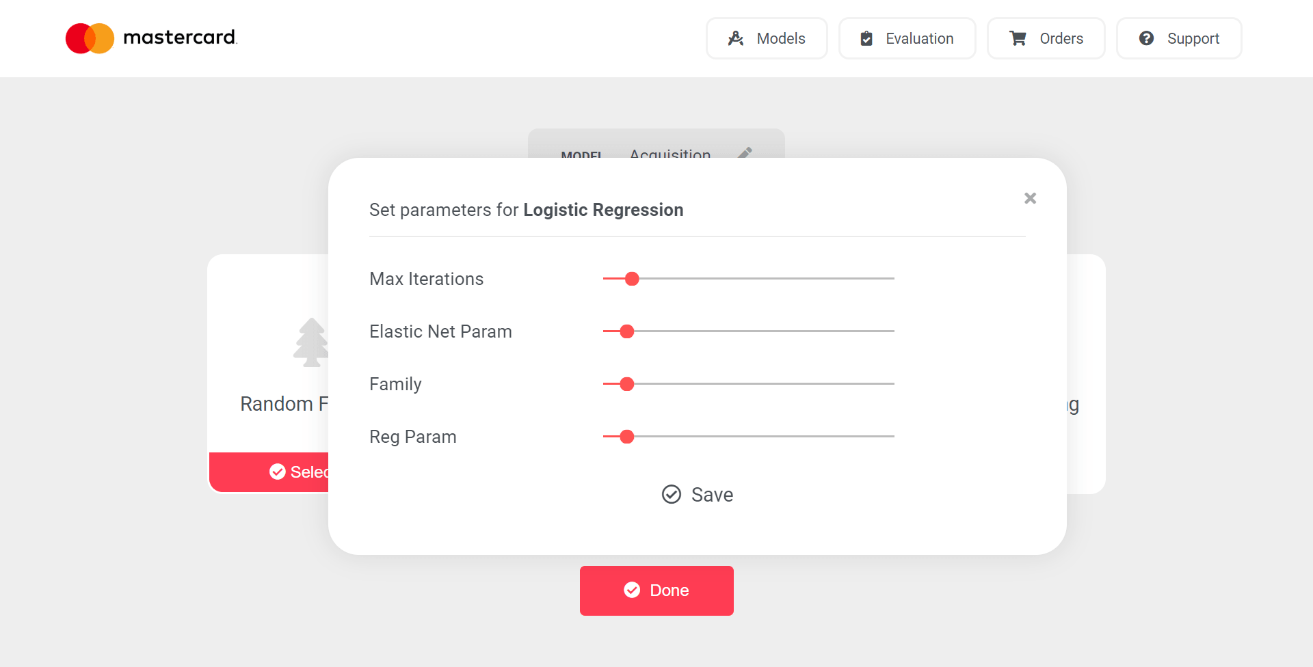Click the red Done button
The image size is (1313, 667).
(x=656, y=590)
